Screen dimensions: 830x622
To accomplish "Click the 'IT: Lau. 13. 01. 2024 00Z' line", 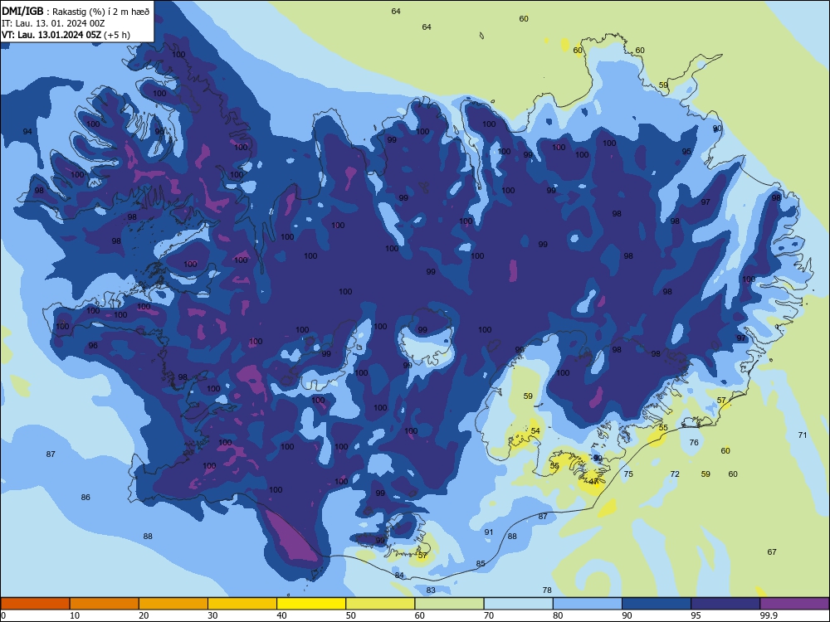I will pos(53,23).
